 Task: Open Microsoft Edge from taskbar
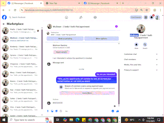click(x=77, y=120)
